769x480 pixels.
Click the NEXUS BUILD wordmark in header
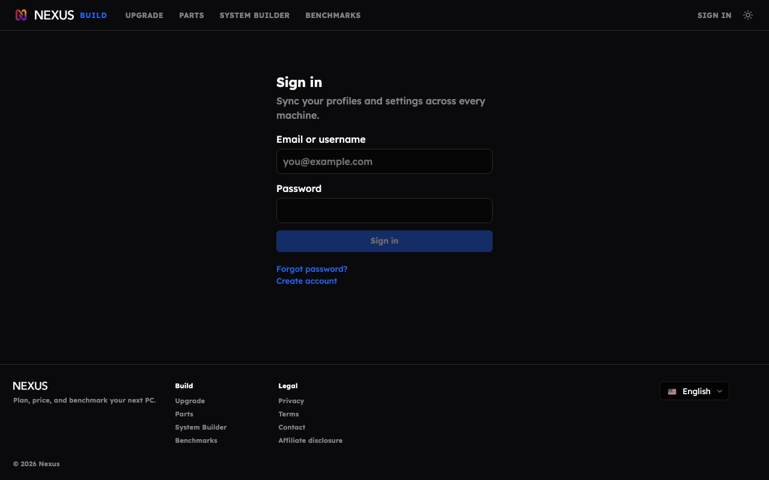click(70, 15)
